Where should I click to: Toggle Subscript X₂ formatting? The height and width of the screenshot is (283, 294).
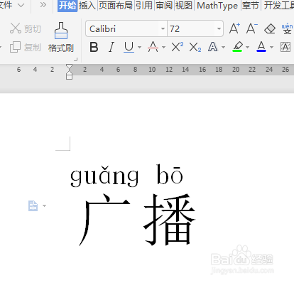click(x=195, y=47)
